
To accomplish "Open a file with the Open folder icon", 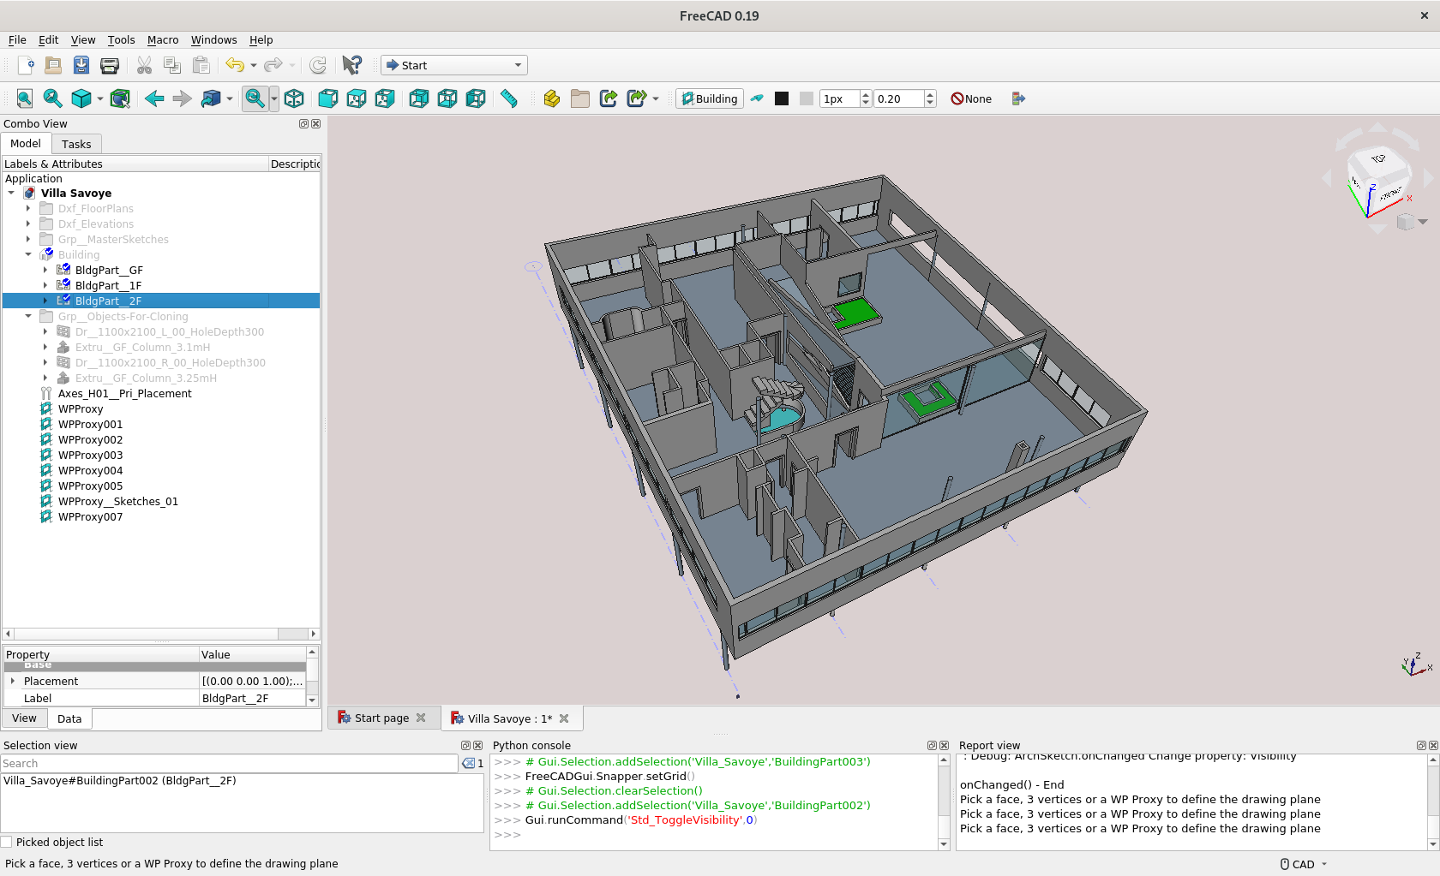I will (x=53, y=65).
